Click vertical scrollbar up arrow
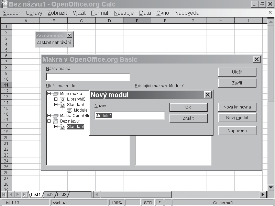275x206 pixels. tap(271, 22)
